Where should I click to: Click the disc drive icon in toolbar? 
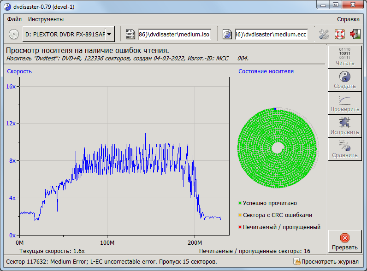coord(14,34)
